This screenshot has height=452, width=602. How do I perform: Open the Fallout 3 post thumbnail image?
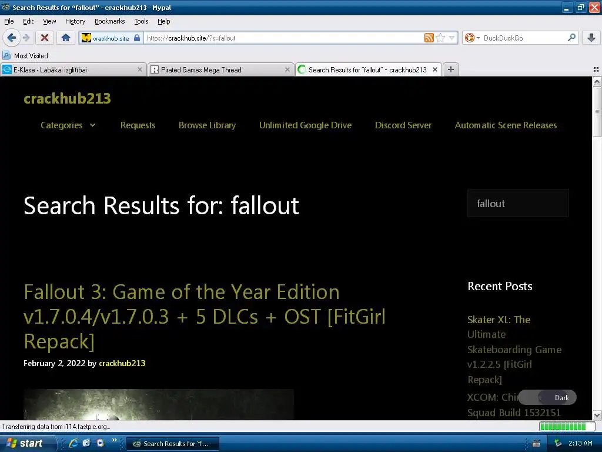coord(159,404)
